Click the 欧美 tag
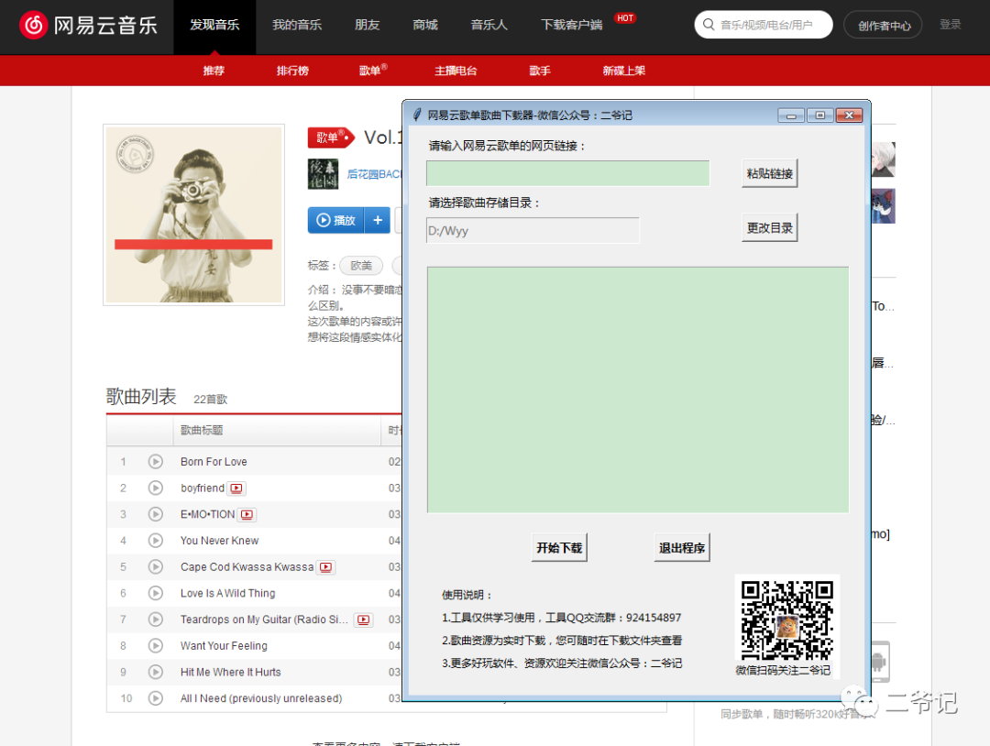This screenshot has height=746, width=990. [361, 266]
